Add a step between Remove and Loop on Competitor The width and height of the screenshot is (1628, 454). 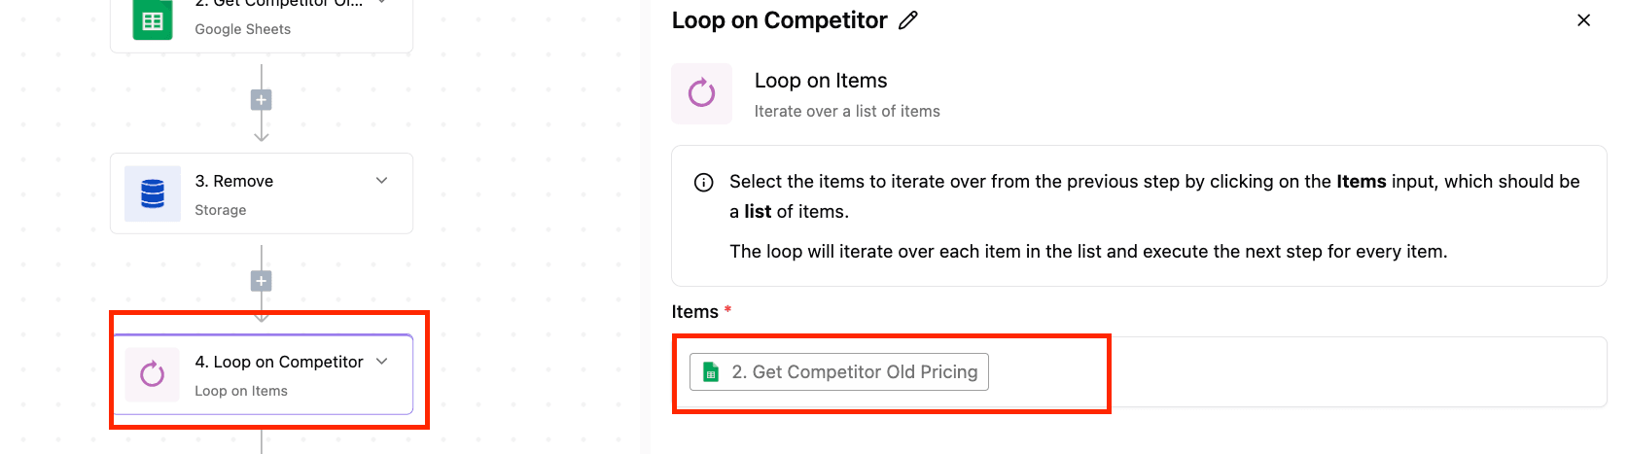tap(261, 281)
